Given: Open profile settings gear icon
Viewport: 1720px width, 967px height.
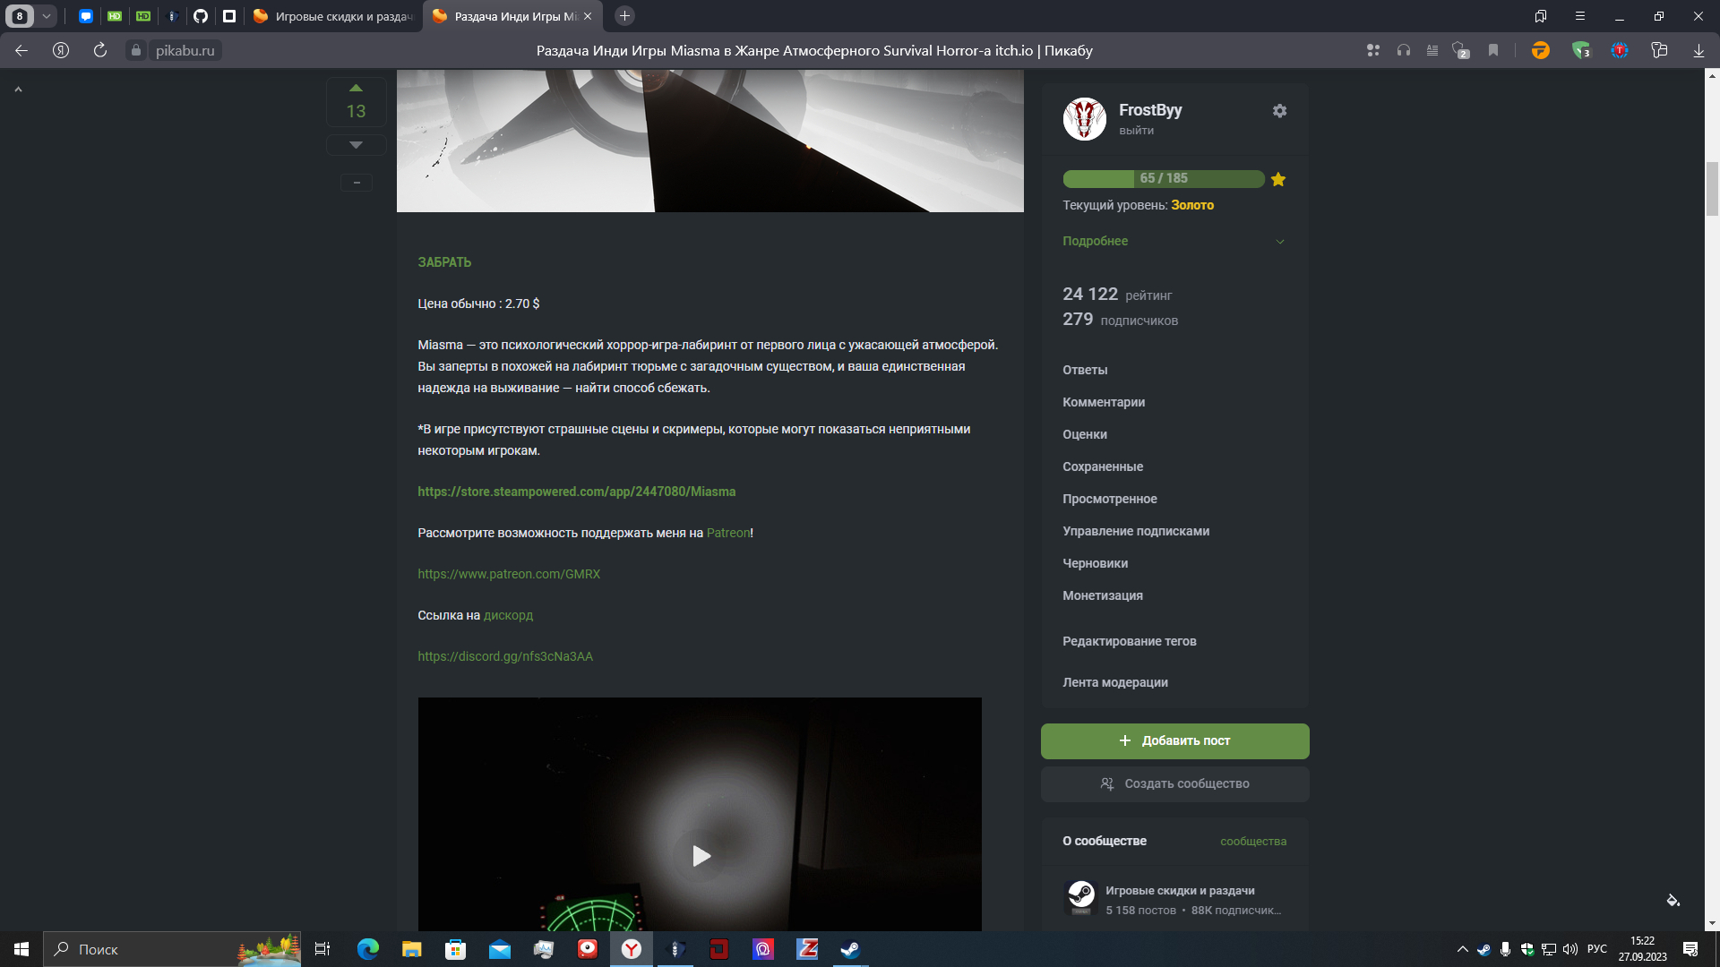Looking at the screenshot, I should tap(1279, 111).
